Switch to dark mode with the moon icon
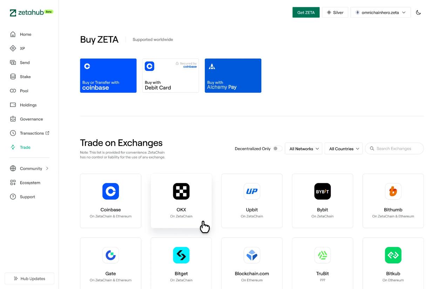This screenshot has width=445, height=289. pos(418,12)
